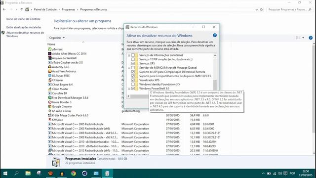Open the view options dropdown arrow

click(x=303, y=38)
